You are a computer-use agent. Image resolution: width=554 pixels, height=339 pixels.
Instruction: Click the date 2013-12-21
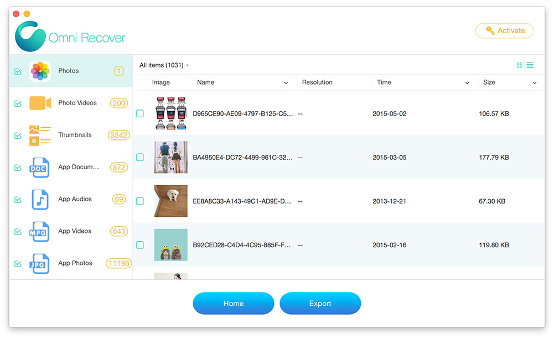click(x=390, y=201)
